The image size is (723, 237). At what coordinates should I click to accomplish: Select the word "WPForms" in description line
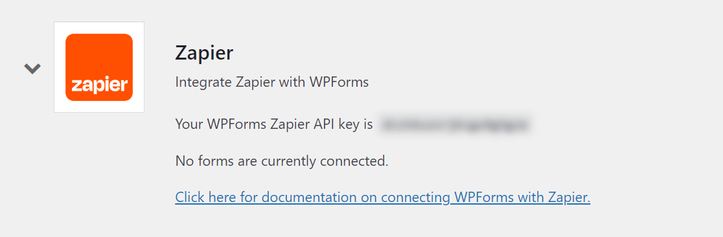click(339, 83)
